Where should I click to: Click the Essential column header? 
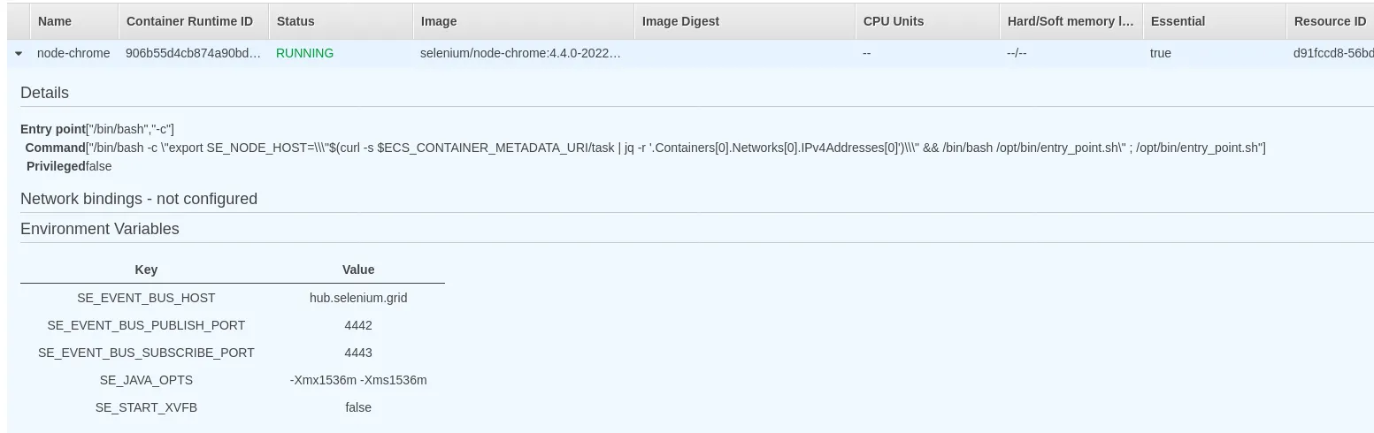tap(1178, 21)
